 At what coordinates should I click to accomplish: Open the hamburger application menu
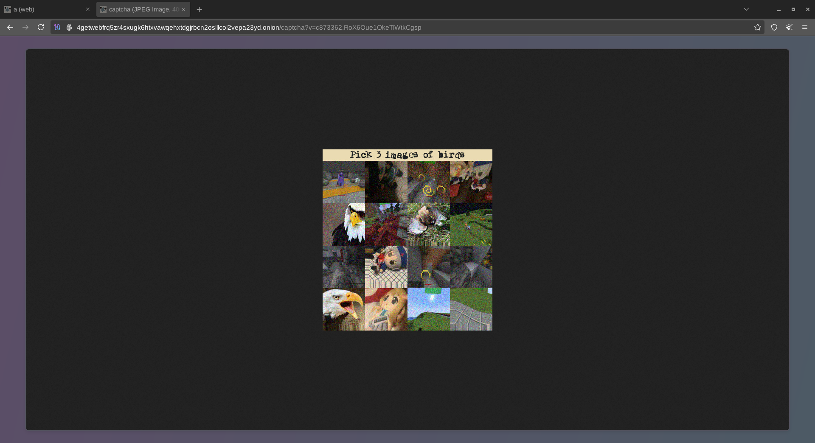[x=804, y=27]
